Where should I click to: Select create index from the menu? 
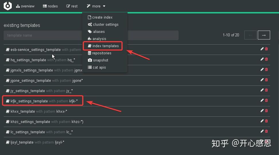(102, 17)
